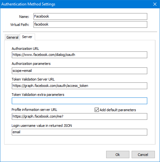Click the Login username value JSON field
The width and height of the screenshot is (160, 162).
pyautogui.click(x=79, y=132)
